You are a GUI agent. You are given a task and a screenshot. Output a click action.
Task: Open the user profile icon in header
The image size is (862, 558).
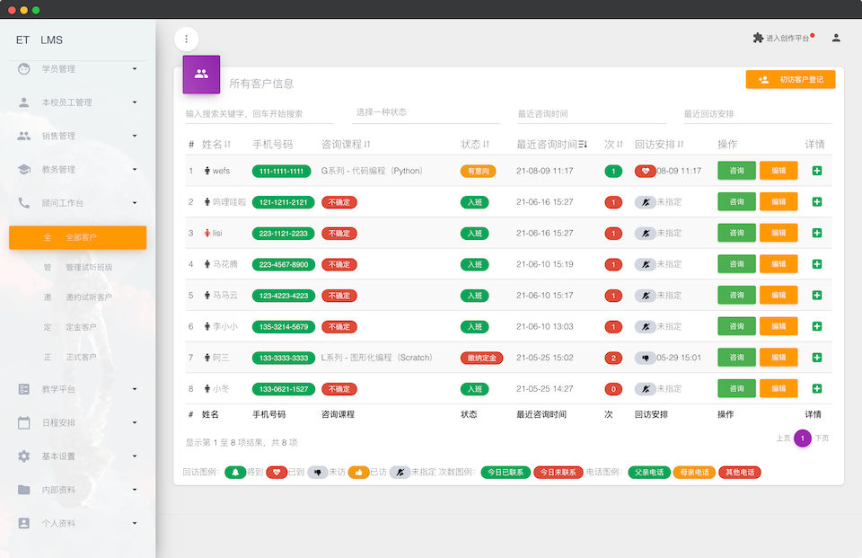tap(836, 38)
